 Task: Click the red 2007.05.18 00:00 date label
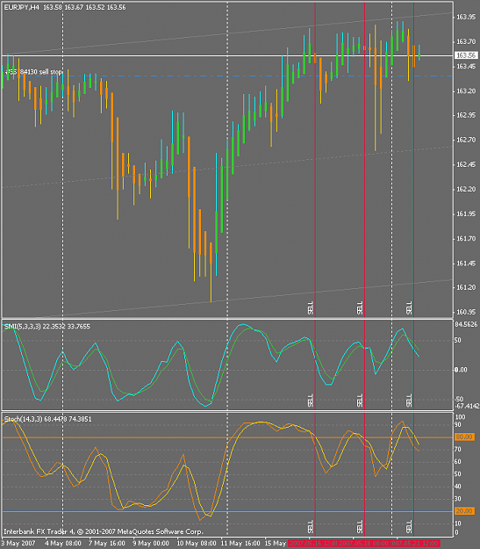pyautogui.click(x=364, y=544)
